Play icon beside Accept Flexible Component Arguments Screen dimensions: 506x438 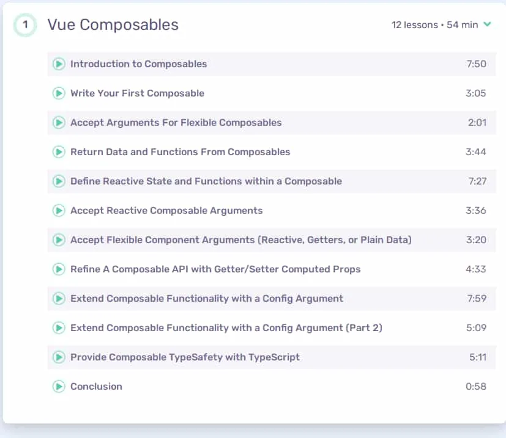tap(59, 240)
